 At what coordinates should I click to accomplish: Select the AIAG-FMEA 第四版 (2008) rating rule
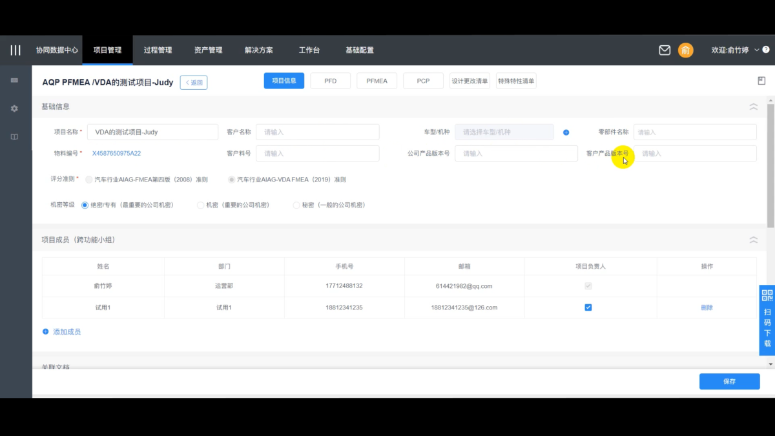89,180
